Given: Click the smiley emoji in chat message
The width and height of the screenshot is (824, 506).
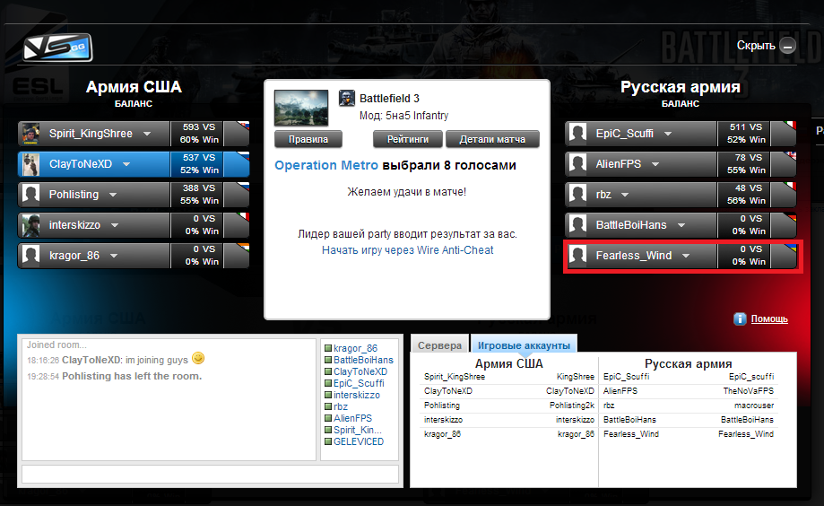Looking at the screenshot, I should (x=198, y=358).
